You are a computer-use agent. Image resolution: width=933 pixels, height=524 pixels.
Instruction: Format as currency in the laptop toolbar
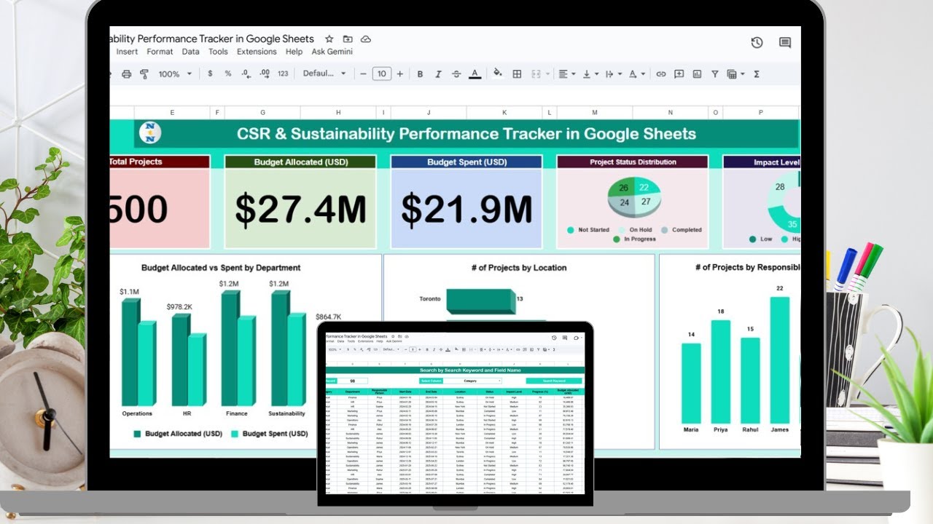(x=211, y=74)
